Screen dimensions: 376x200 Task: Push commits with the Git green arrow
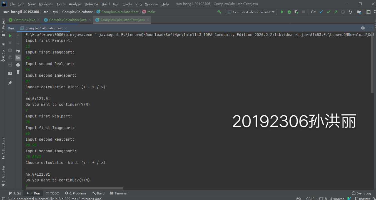tap(336, 12)
